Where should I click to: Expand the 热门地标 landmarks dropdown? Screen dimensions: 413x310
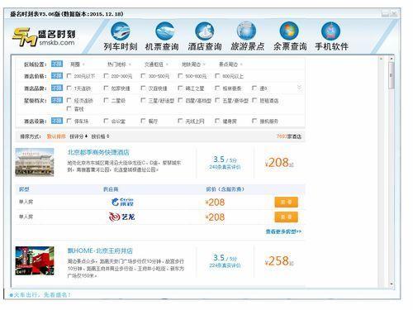click(119, 64)
